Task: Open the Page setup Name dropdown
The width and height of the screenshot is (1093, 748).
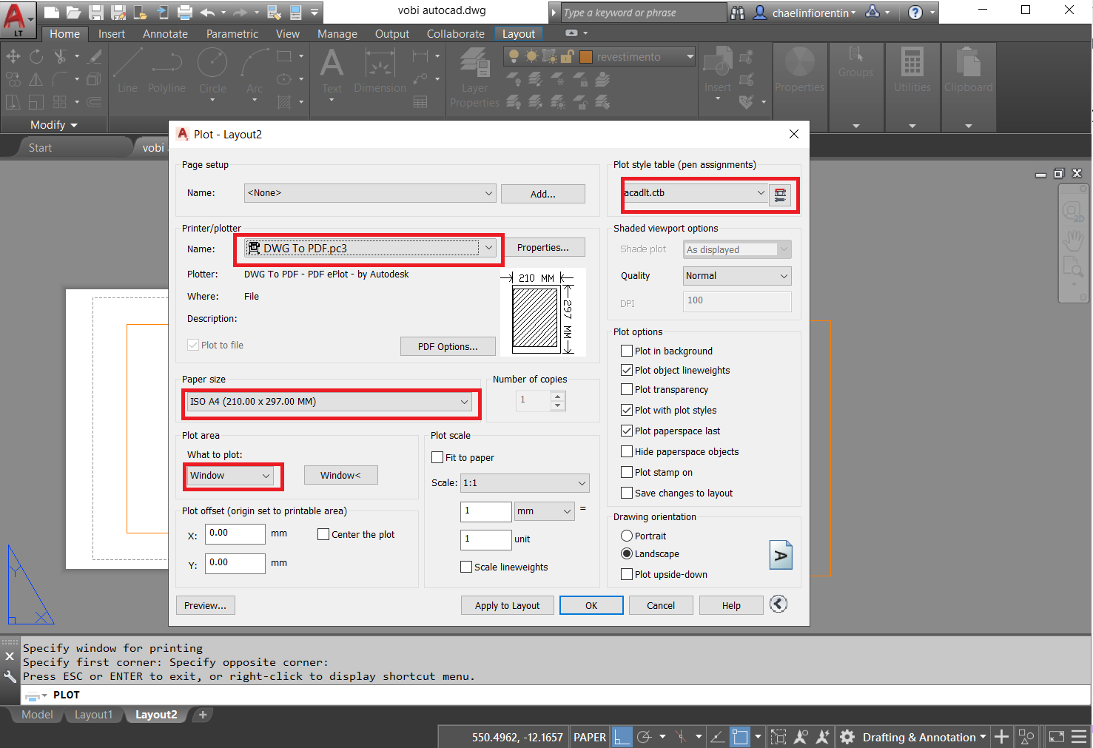Action: coord(370,193)
